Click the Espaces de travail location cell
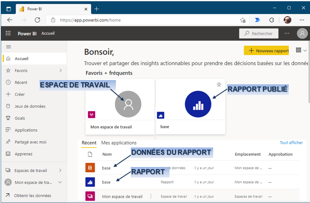Image resolution: width=310 pixels, height=203 pixels. point(248,197)
